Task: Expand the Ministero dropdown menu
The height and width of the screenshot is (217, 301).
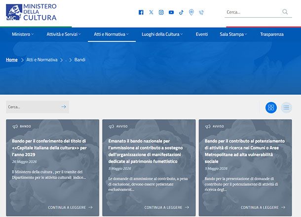Action: click(x=23, y=34)
